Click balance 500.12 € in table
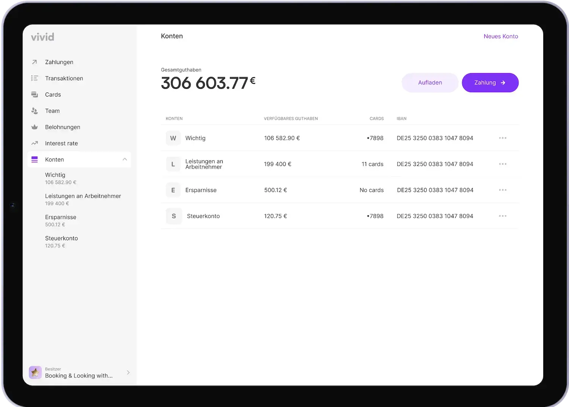The image size is (569, 407). (x=275, y=190)
